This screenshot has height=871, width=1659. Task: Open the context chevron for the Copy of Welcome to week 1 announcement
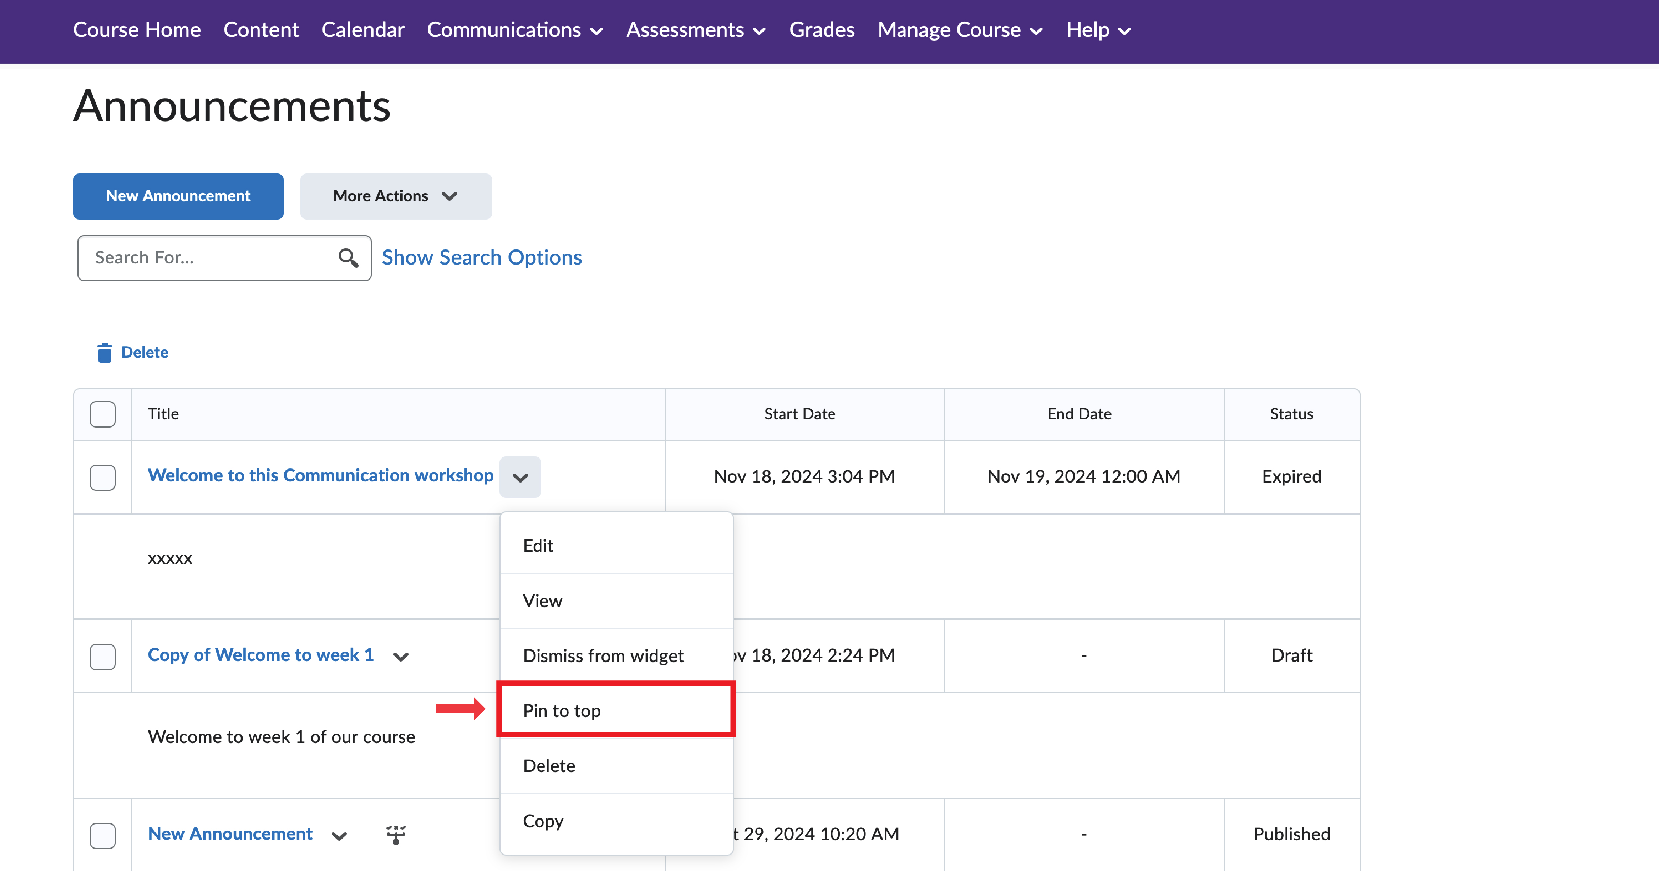pyautogui.click(x=400, y=656)
